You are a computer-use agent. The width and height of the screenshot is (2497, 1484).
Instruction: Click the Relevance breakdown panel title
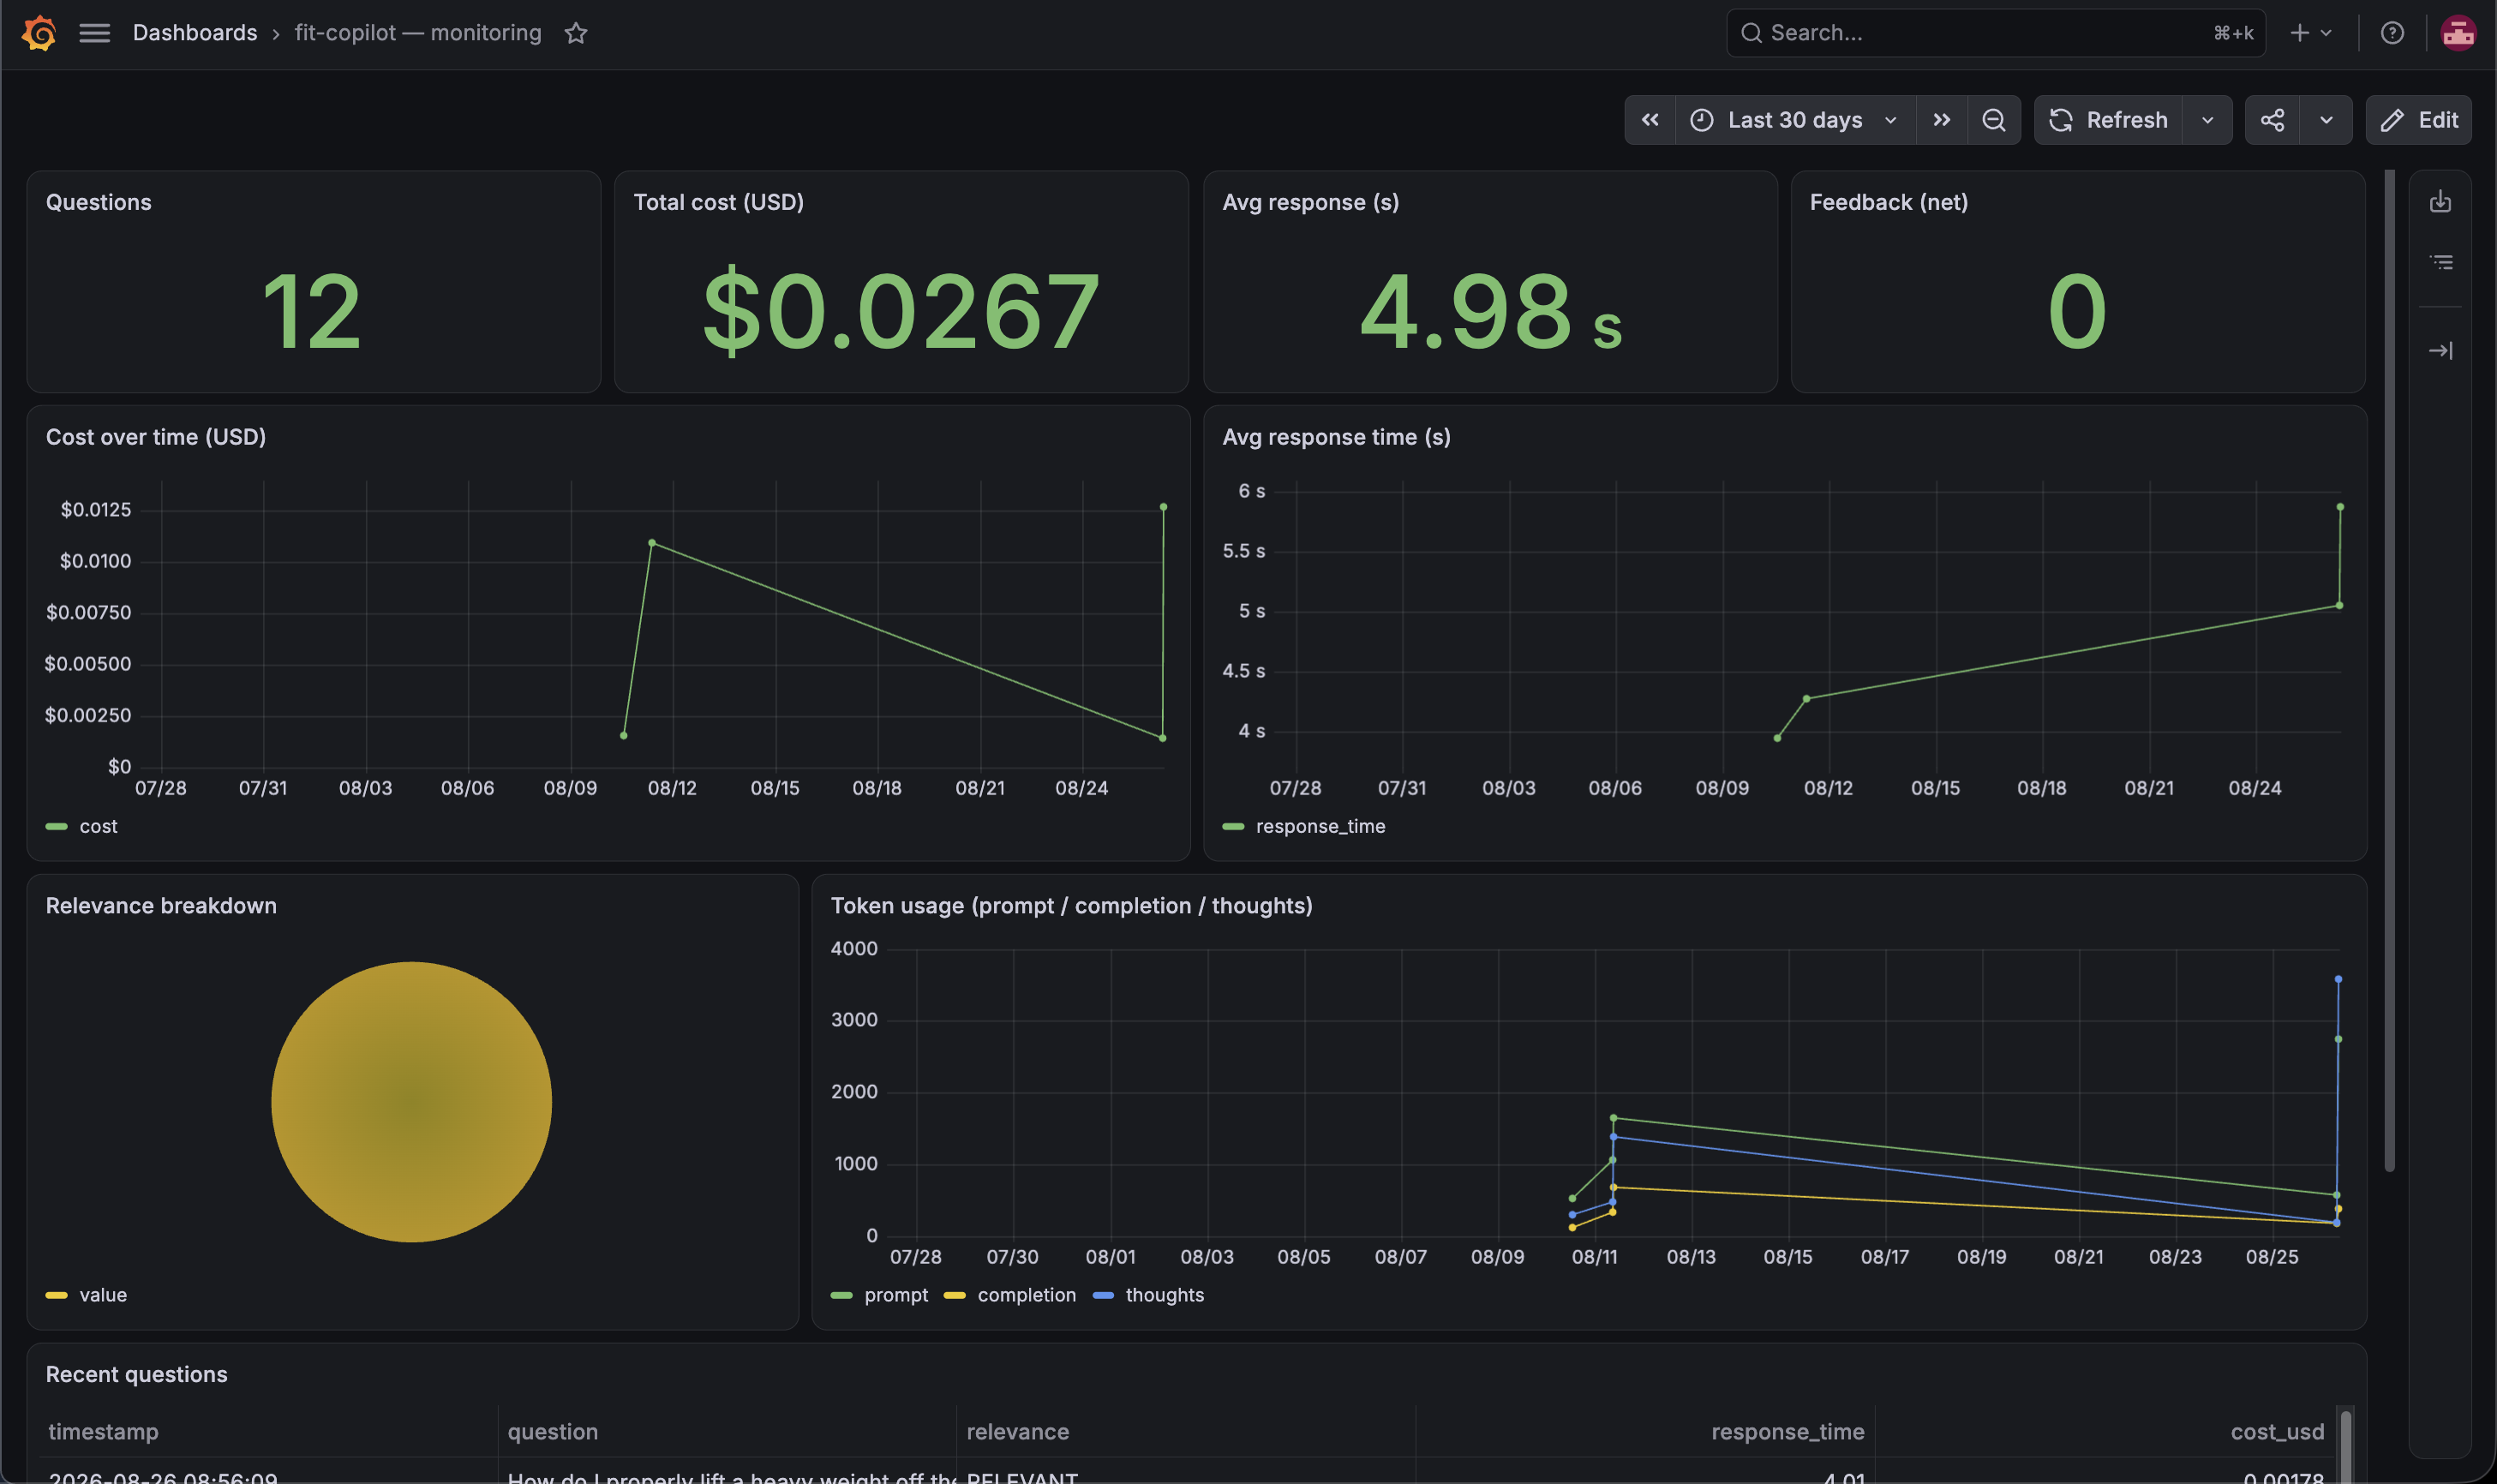[161, 906]
